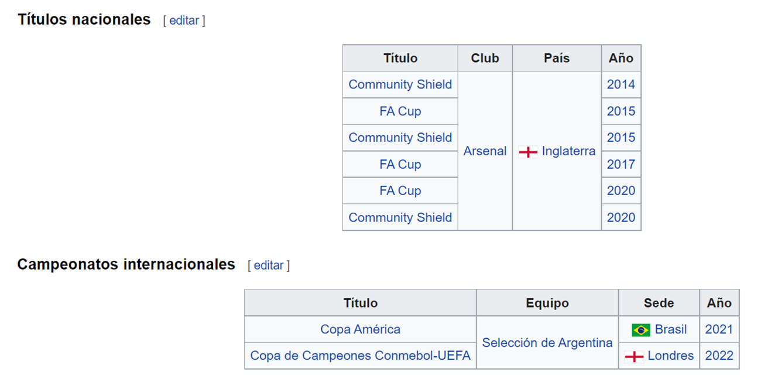The height and width of the screenshot is (385, 761).
Task: Open the Brasil link
Action: click(x=671, y=329)
